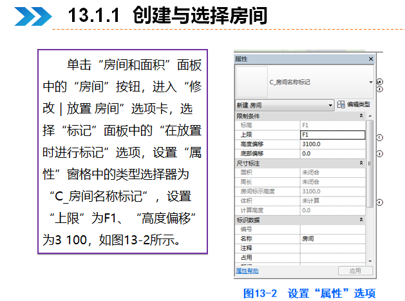Image resolution: width=405 pixels, height=301 pixels.
Task: Click the 编辑类型 icon
Action: (341, 104)
